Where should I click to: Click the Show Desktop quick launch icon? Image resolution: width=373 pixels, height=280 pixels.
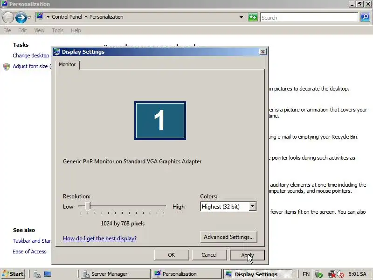(48, 274)
